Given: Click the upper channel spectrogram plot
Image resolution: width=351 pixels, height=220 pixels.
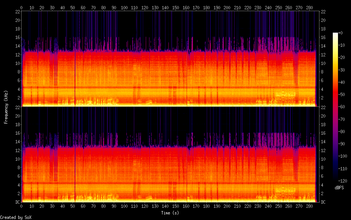Looking at the screenshot, I should [x=170, y=59].
